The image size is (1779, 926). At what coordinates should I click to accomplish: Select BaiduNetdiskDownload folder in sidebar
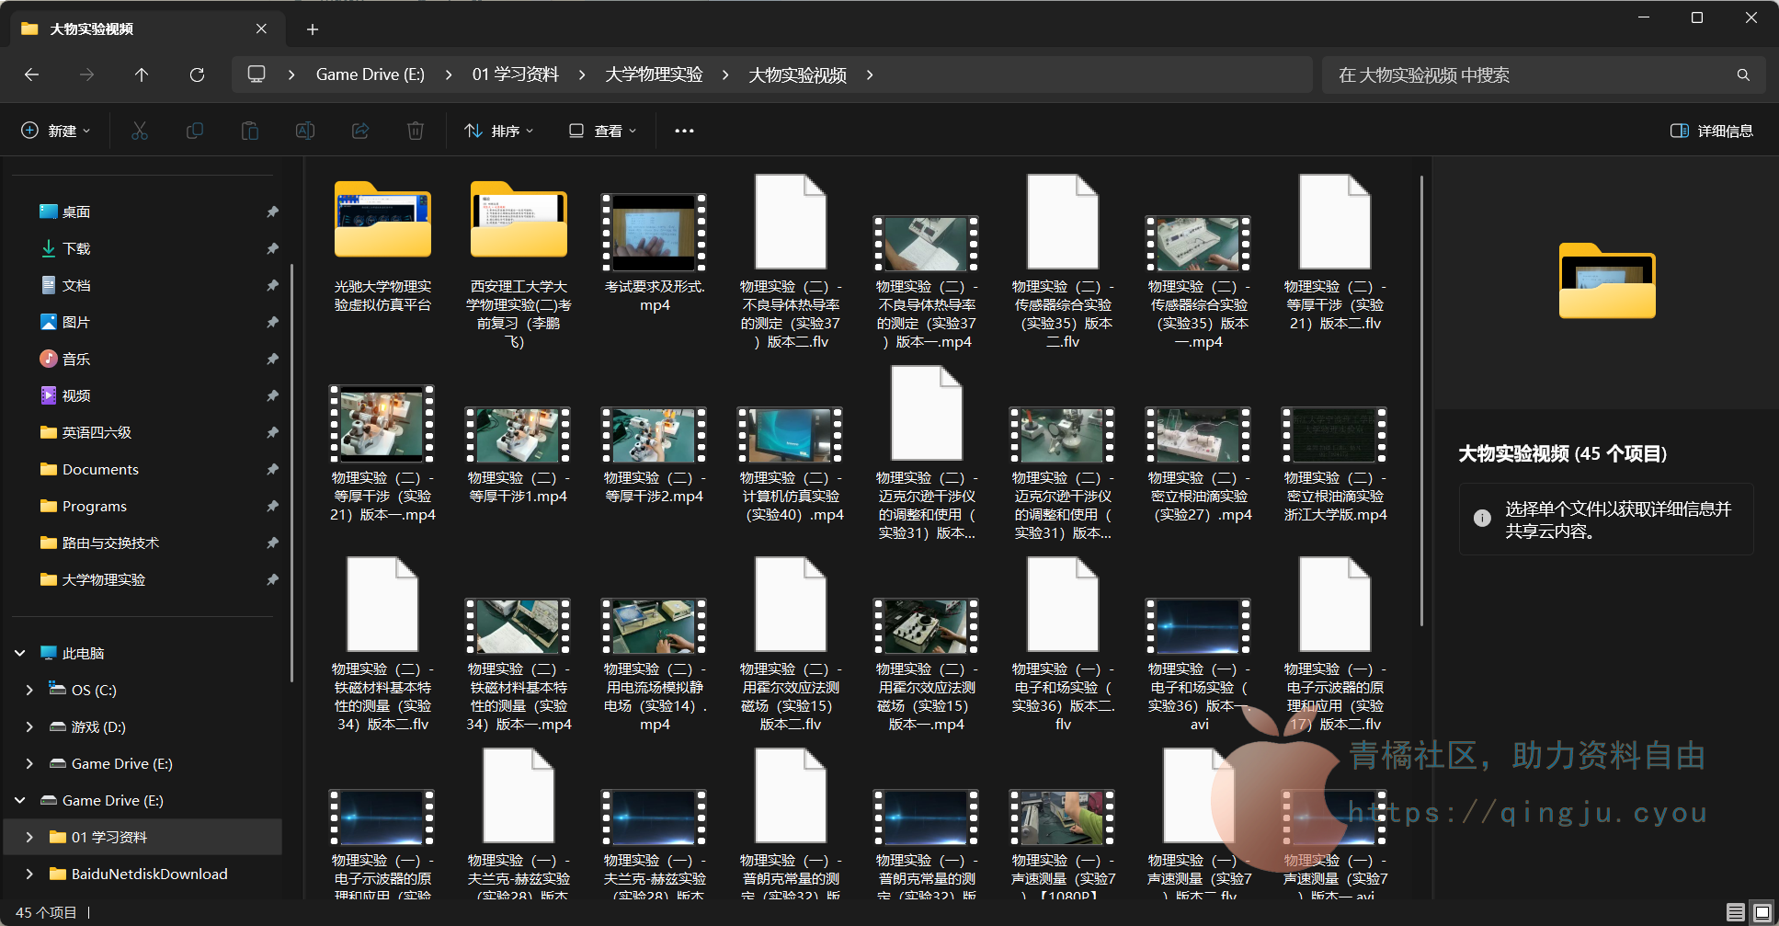pyautogui.click(x=147, y=874)
